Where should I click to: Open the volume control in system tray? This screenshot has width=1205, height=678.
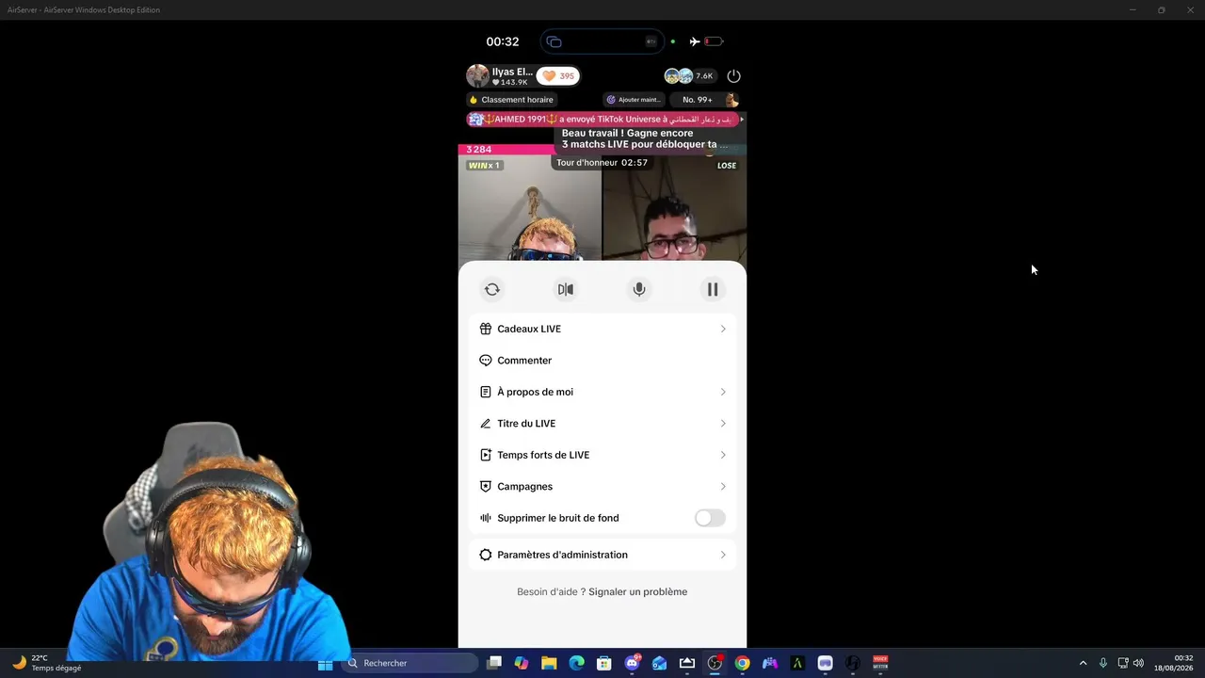pyautogui.click(x=1139, y=663)
